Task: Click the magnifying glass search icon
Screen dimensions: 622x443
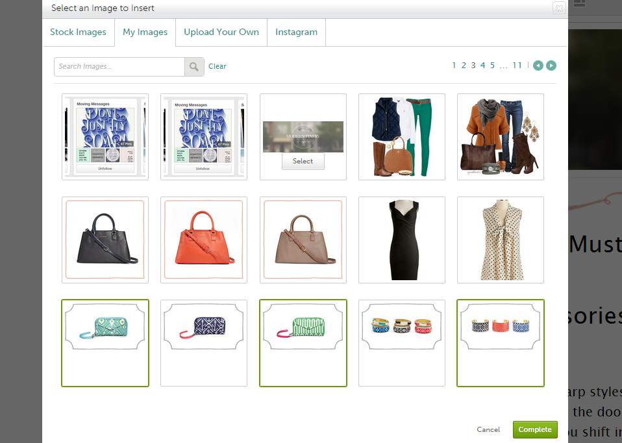Action: point(194,66)
